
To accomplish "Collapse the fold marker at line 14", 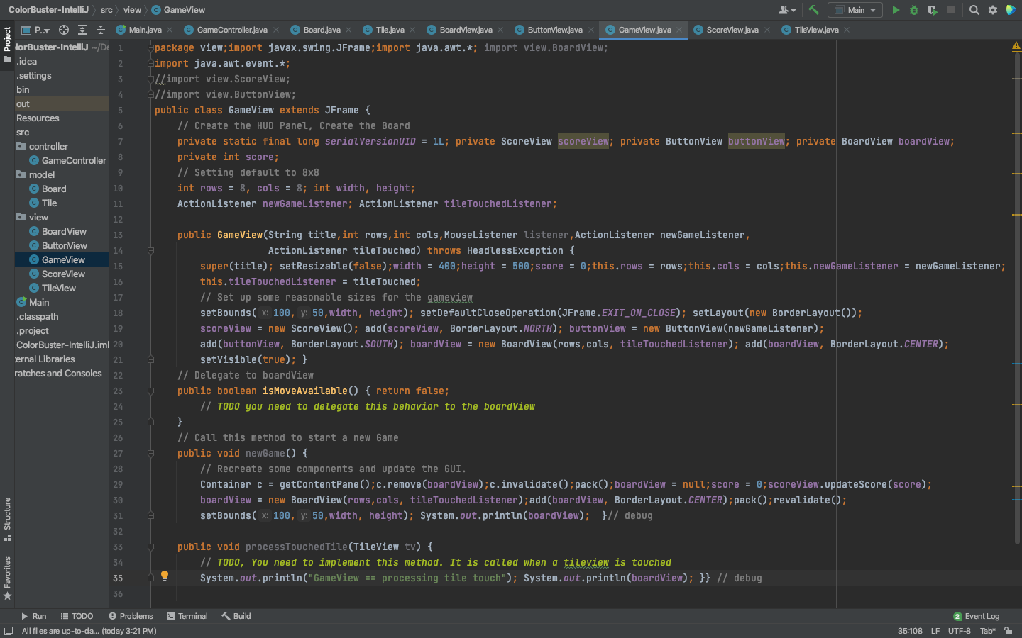I will (x=150, y=250).
